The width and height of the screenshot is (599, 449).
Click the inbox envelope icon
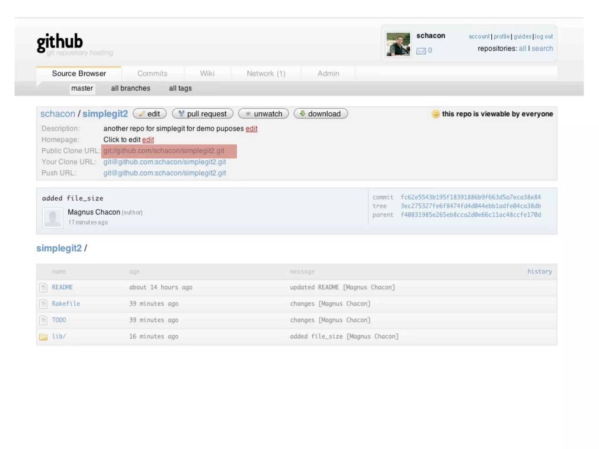point(421,51)
